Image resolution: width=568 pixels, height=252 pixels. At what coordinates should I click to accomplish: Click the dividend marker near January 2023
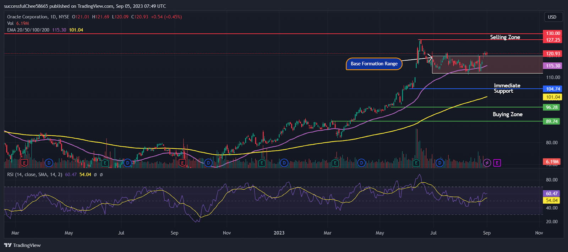pos(284,163)
